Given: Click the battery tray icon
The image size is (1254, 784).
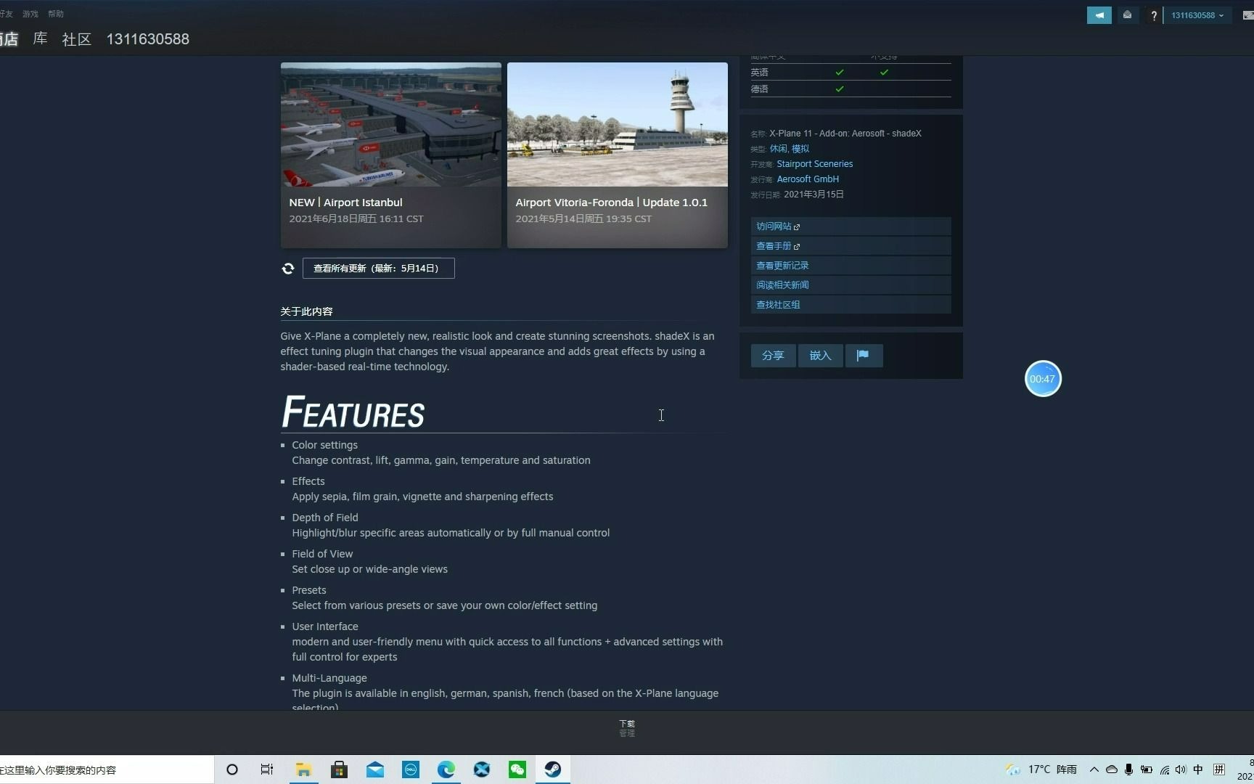Looking at the screenshot, I should click(1147, 769).
